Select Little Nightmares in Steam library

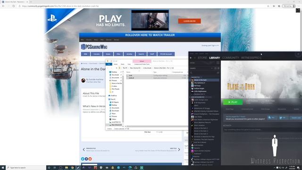(200, 91)
